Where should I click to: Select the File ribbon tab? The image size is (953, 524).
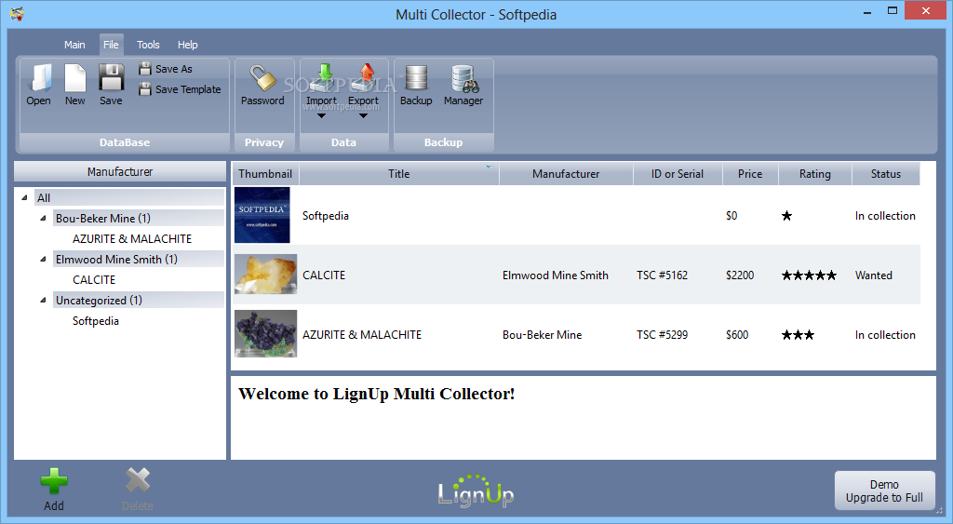coord(112,45)
